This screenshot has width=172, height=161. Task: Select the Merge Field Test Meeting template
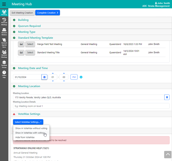(x=30, y=44)
